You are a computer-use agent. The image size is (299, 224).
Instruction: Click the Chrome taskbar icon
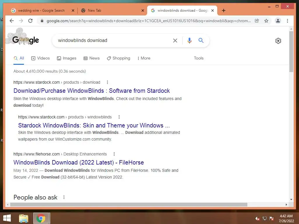[x=41, y=218]
